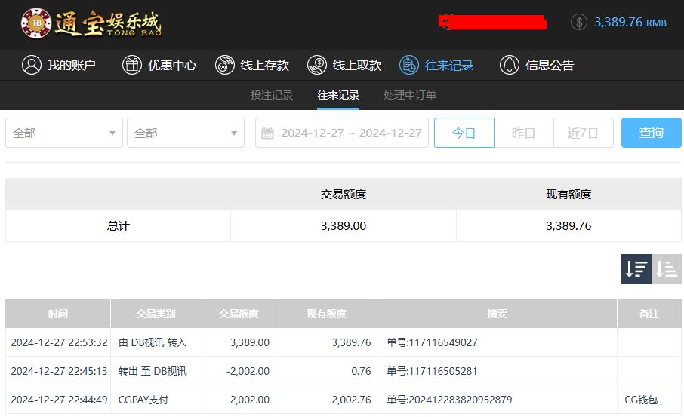The width and height of the screenshot is (684, 417).
Task: Go to 线上取款 page
Action: point(344,65)
